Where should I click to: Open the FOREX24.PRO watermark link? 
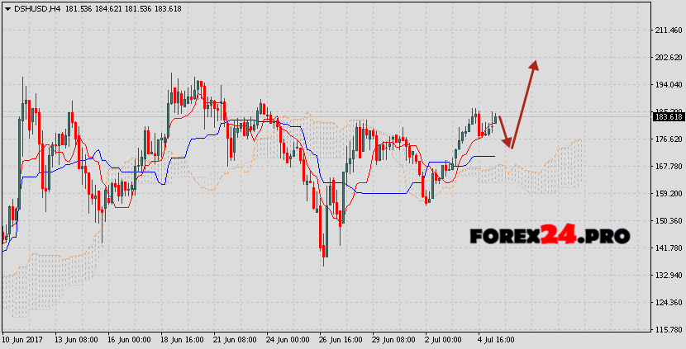tap(550, 236)
